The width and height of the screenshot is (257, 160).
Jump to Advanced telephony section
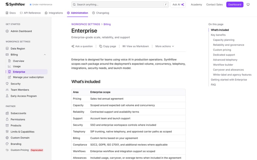[225, 60]
